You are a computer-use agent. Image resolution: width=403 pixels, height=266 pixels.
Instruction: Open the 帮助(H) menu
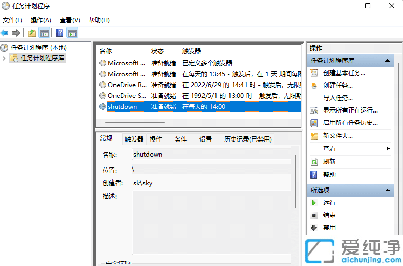[x=99, y=20]
